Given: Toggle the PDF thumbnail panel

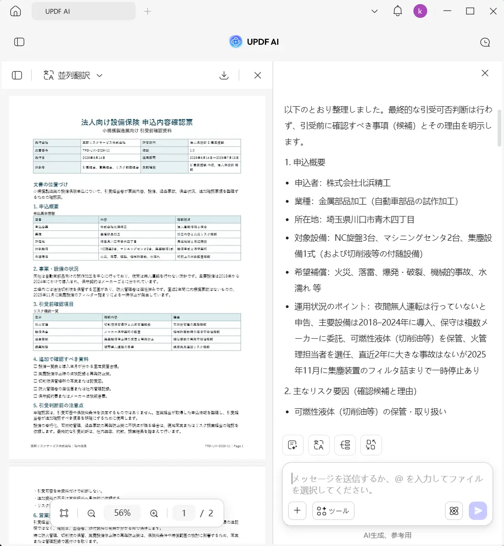Looking at the screenshot, I should pos(17,75).
